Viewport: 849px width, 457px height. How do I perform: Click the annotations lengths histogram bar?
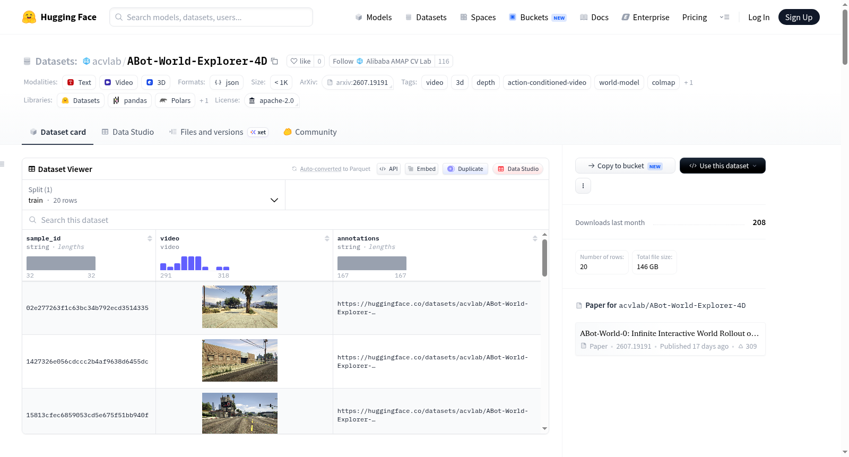pyautogui.click(x=372, y=263)
